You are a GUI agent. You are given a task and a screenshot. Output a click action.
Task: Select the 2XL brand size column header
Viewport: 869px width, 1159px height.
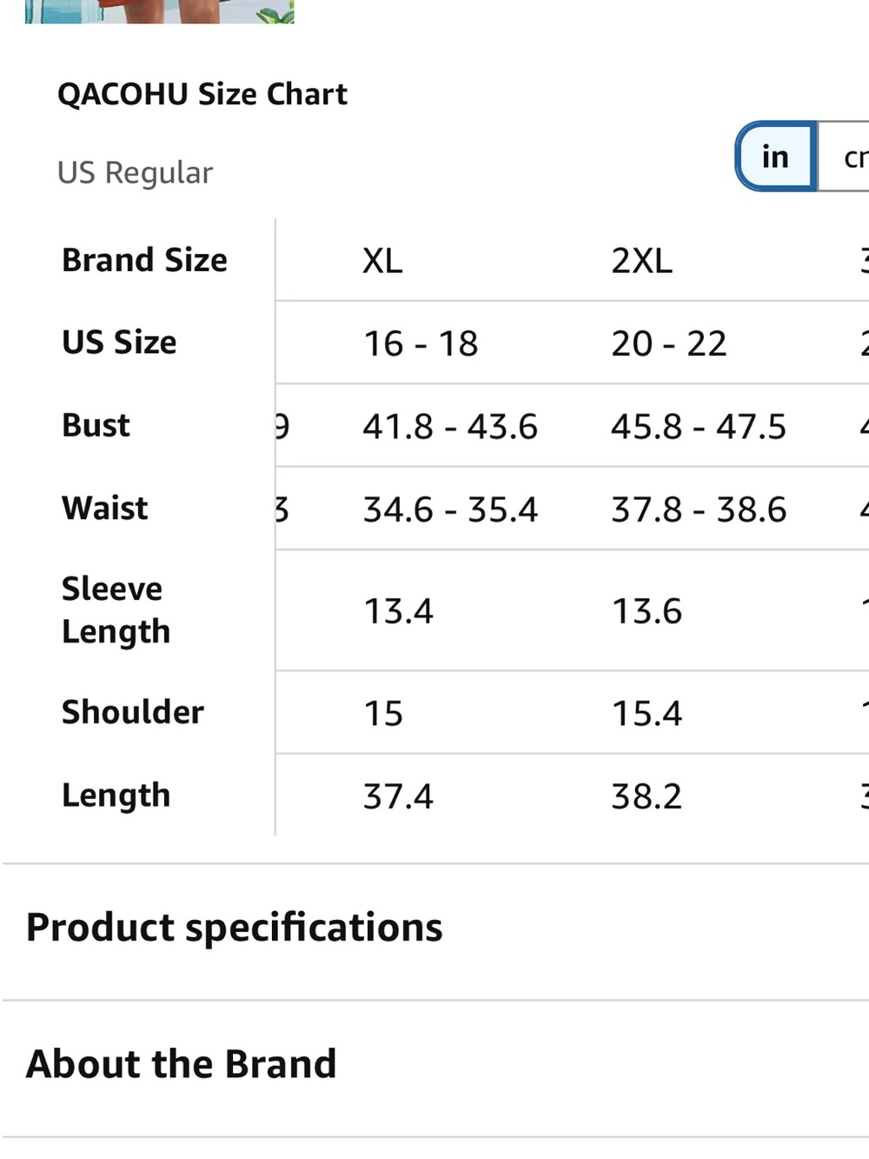click(641, 261)
